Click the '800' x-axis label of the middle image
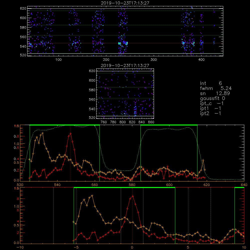This screenshot has height=250, width=250. (x=122, y=122)
